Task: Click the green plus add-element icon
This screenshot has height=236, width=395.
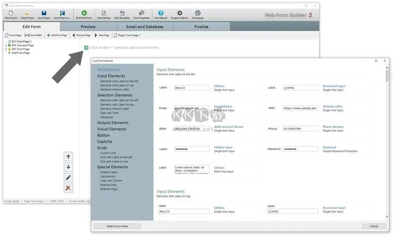Action: coord(86,48)
